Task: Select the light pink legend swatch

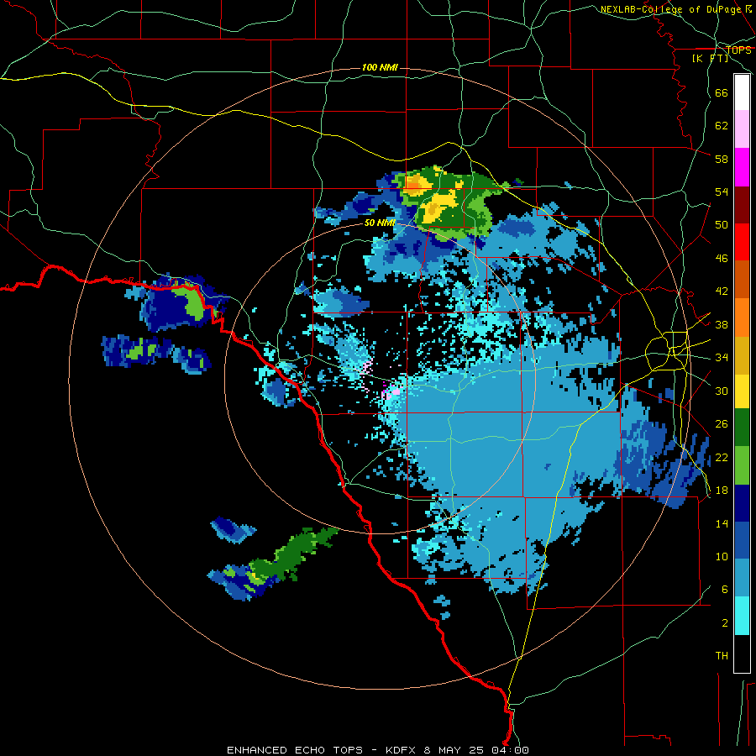Action: pyautogui.click(x=742, y=129)
